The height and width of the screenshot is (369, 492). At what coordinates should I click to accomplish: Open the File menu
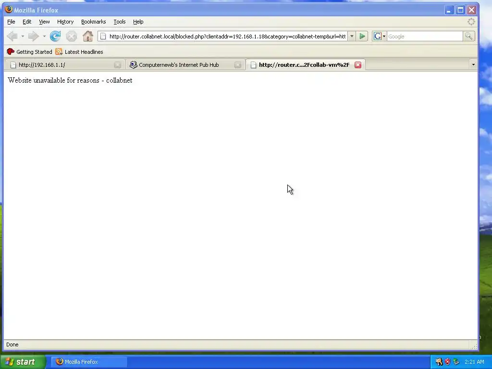[11, 22]
